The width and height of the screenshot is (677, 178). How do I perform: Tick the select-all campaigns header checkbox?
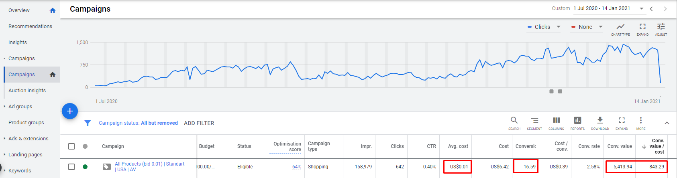point(71,146)
